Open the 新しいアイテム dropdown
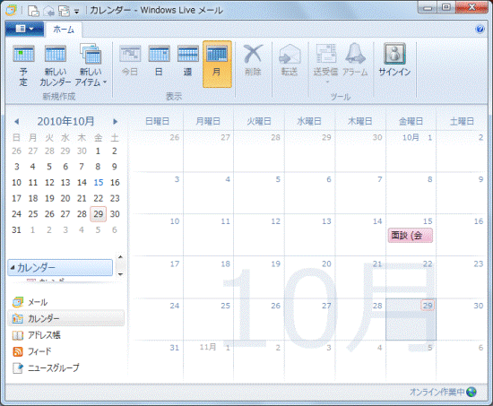 (91, 66)
